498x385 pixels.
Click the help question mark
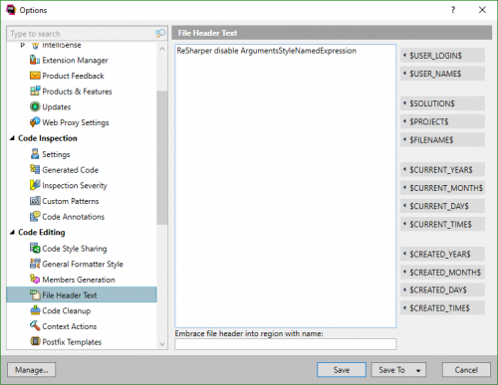click(453, 10)
